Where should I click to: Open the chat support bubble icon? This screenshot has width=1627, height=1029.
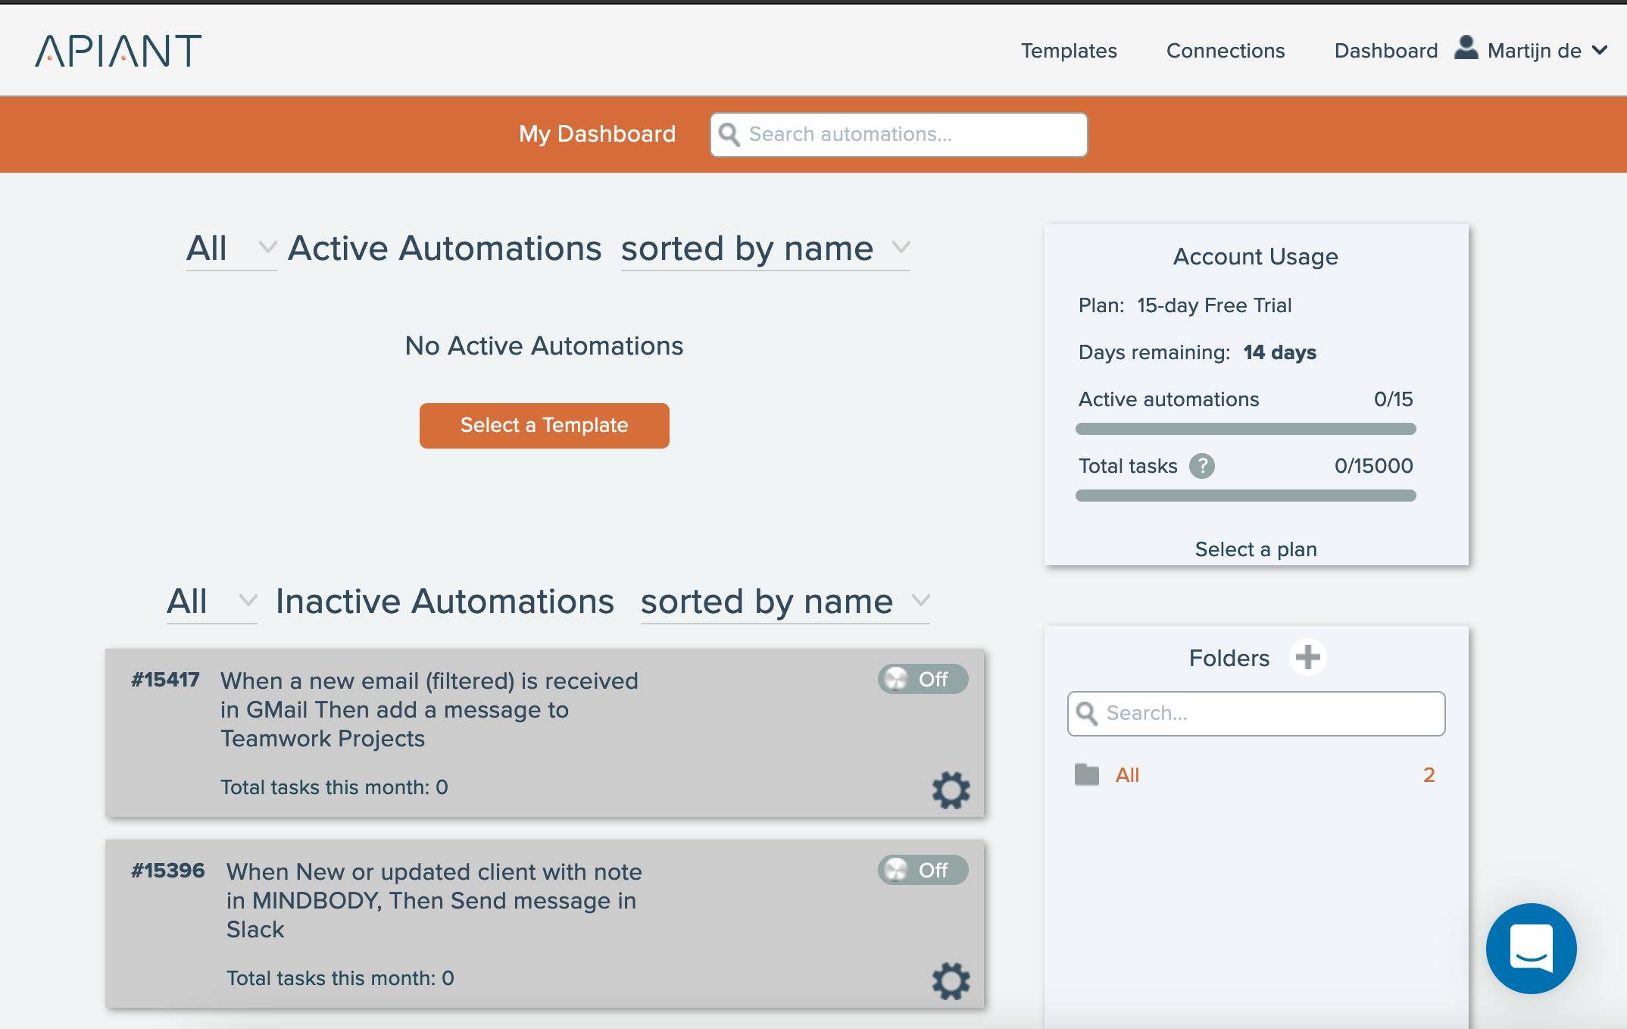tap(1531, 948)
